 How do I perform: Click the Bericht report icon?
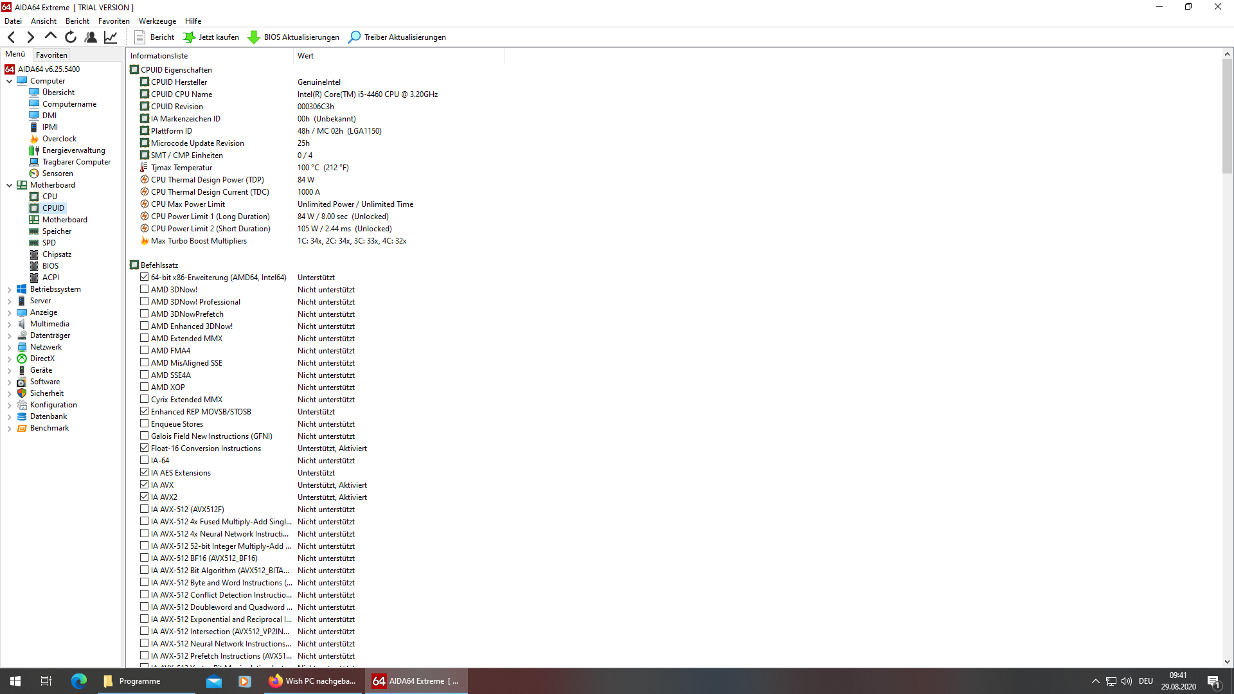(139, 37)
